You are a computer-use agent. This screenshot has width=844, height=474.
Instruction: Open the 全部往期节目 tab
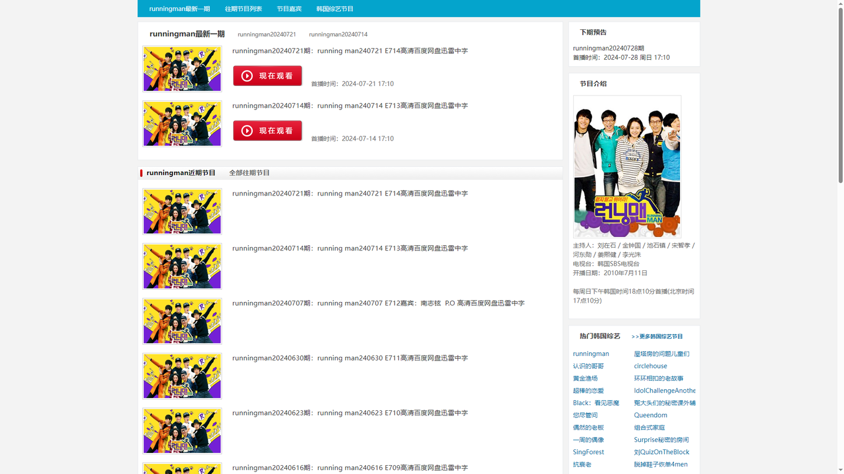coord(249,173)
